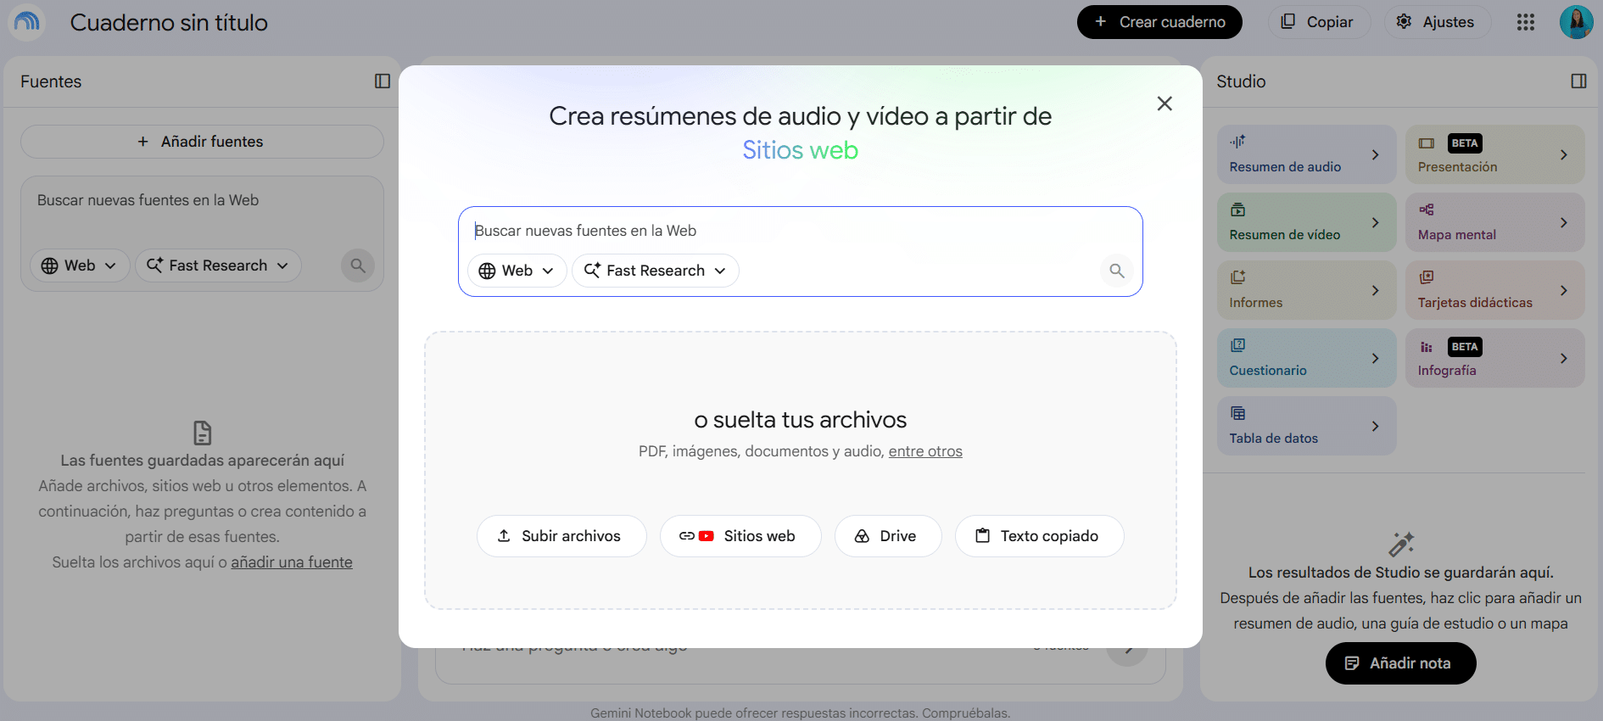Click the 'añadir una fuente' link
This screenshot has height=721, width=1603.
tap(292, 562)
